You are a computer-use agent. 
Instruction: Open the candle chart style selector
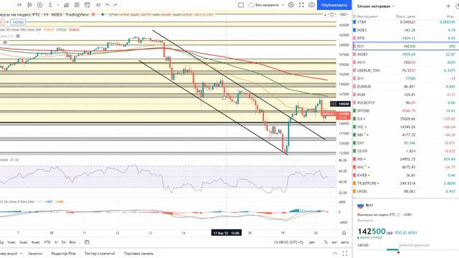point(29,5)
